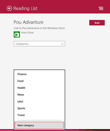
Task: Pick the Sports category
Action: (39, 108)
